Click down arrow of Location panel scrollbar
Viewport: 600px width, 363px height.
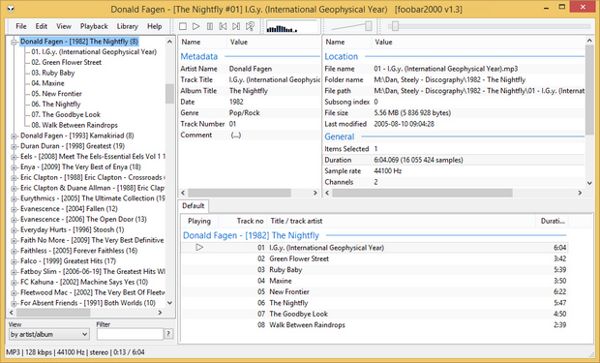(x=589, y=183)
